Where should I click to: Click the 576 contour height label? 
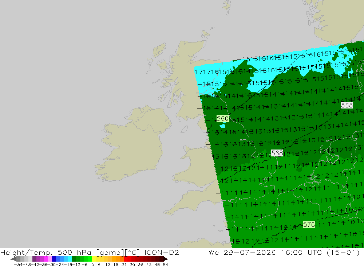click(x=309, y=225)
